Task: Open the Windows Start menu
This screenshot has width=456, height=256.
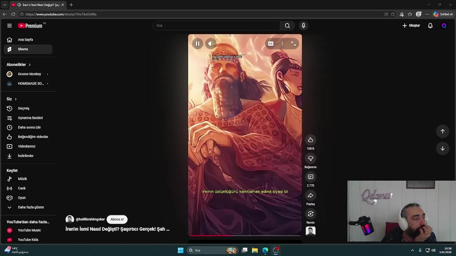Action: tap(181, 250)
